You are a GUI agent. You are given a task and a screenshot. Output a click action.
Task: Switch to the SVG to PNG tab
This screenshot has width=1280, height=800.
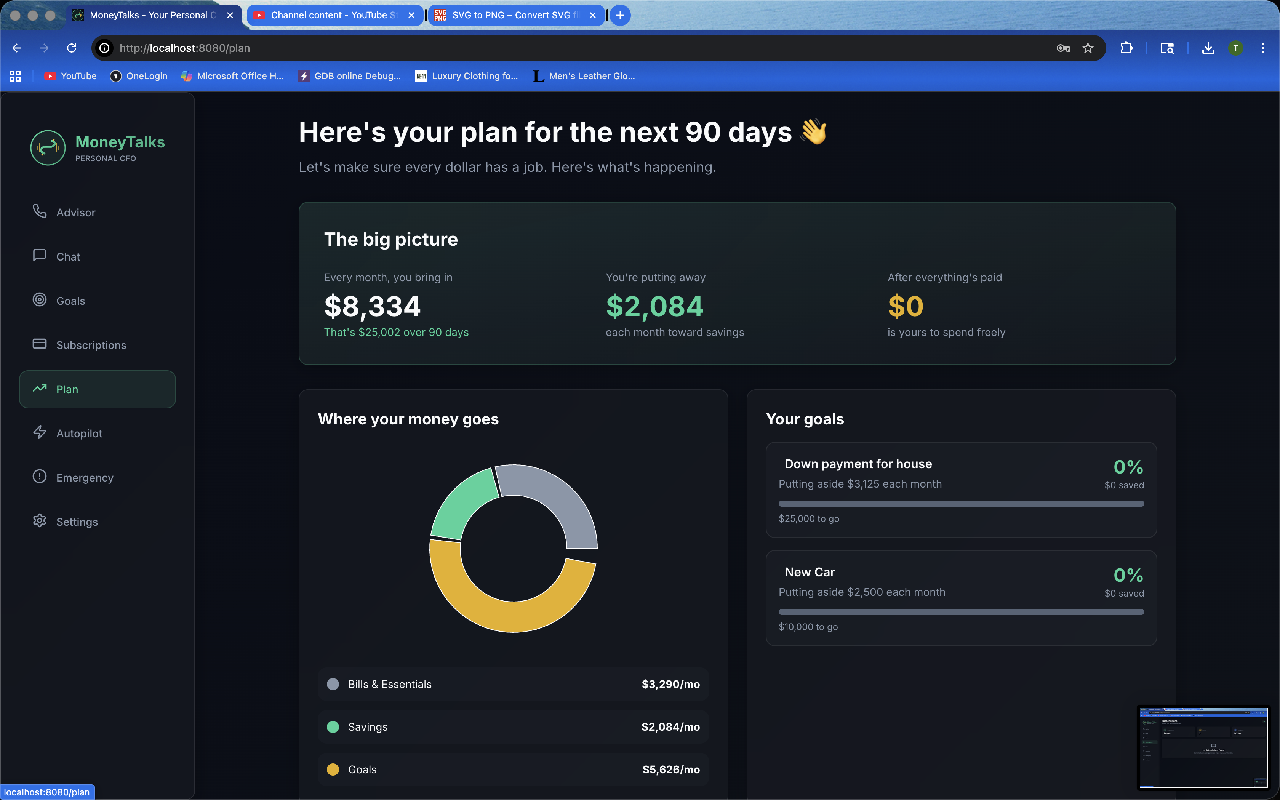[511, 15]
